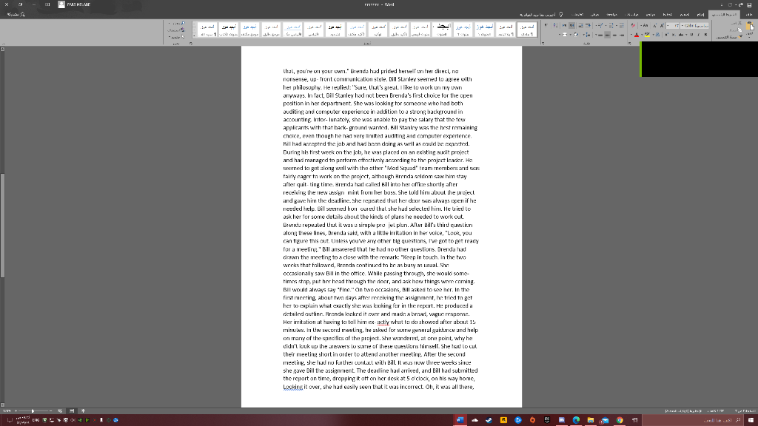Click the misspelled word "actly"
Screen dimensions: 758x426
tap(383, 322)
